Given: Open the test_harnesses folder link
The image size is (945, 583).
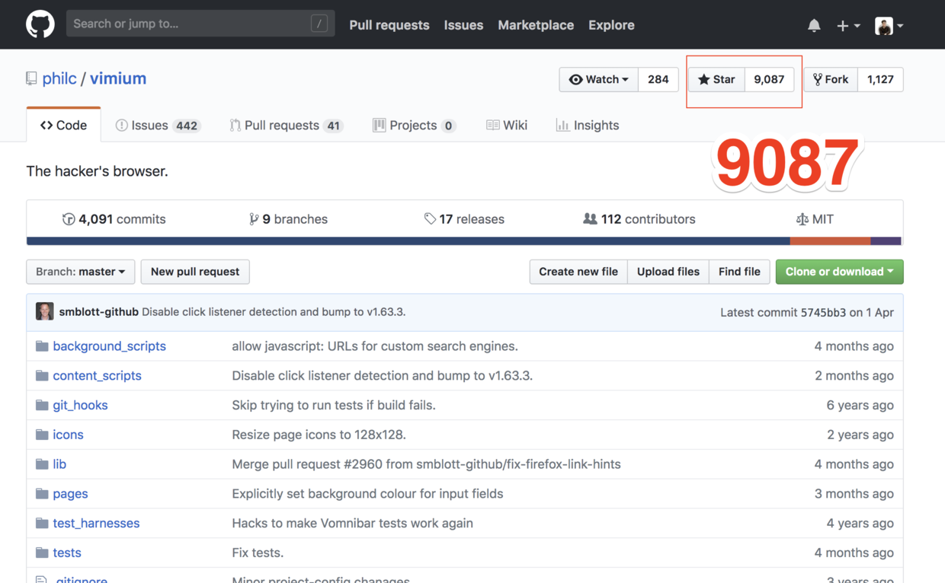Looking at the screenshot, I should coord(96,523).
